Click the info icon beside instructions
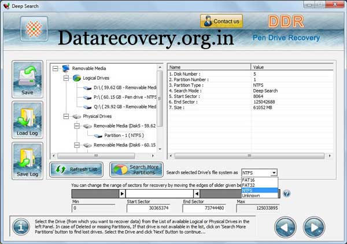This screenshot has height=244, width=347. pos(21,227)
